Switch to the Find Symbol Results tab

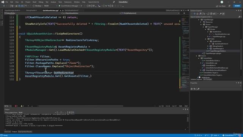25,132
